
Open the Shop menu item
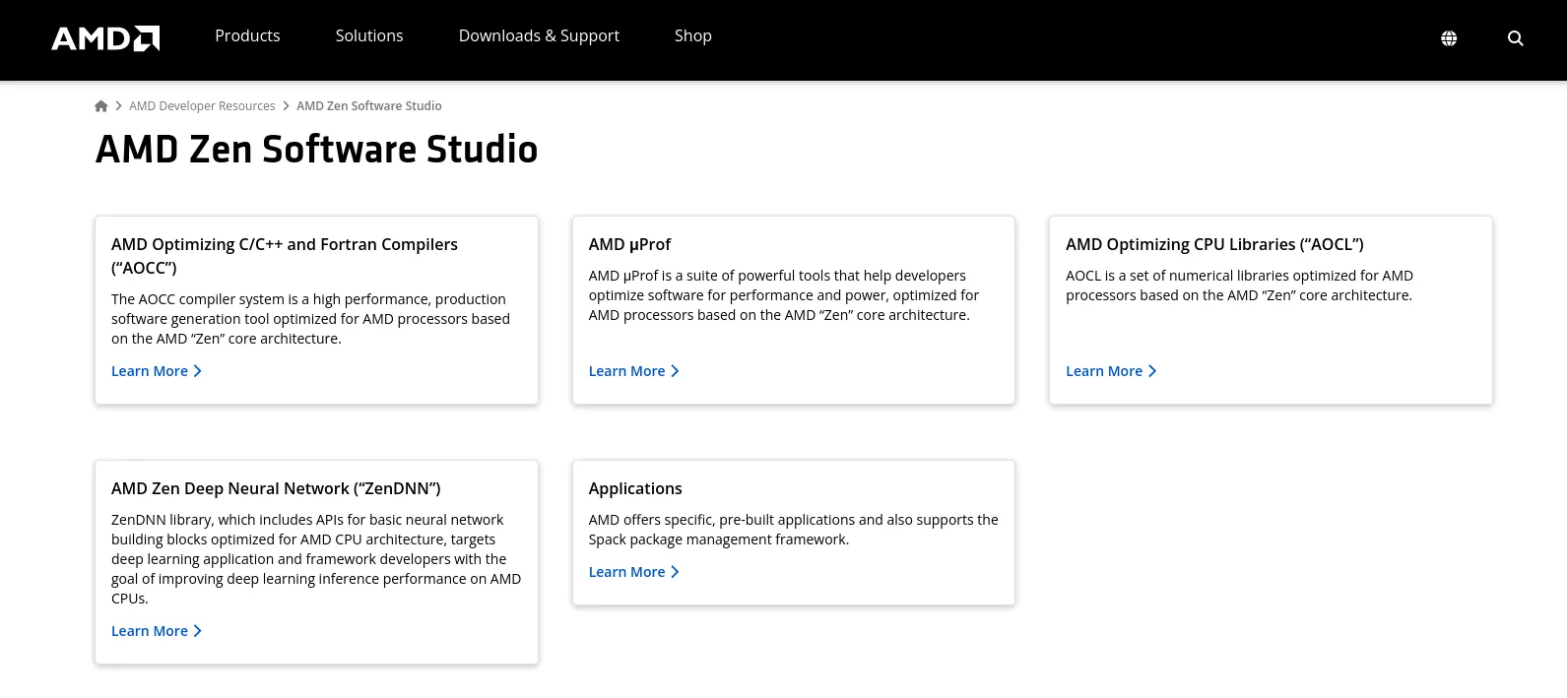(693, 35)
